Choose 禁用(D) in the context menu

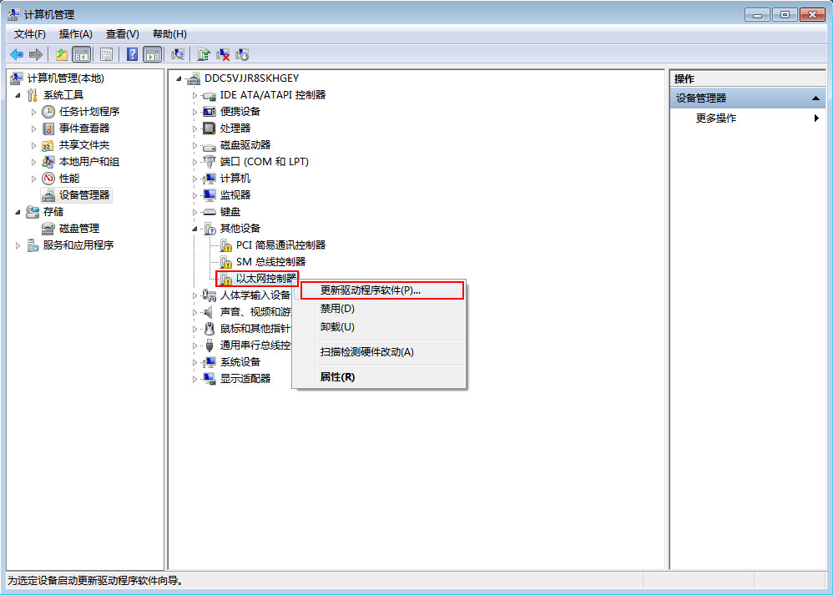pyautogui.click(x=379, y=309)
